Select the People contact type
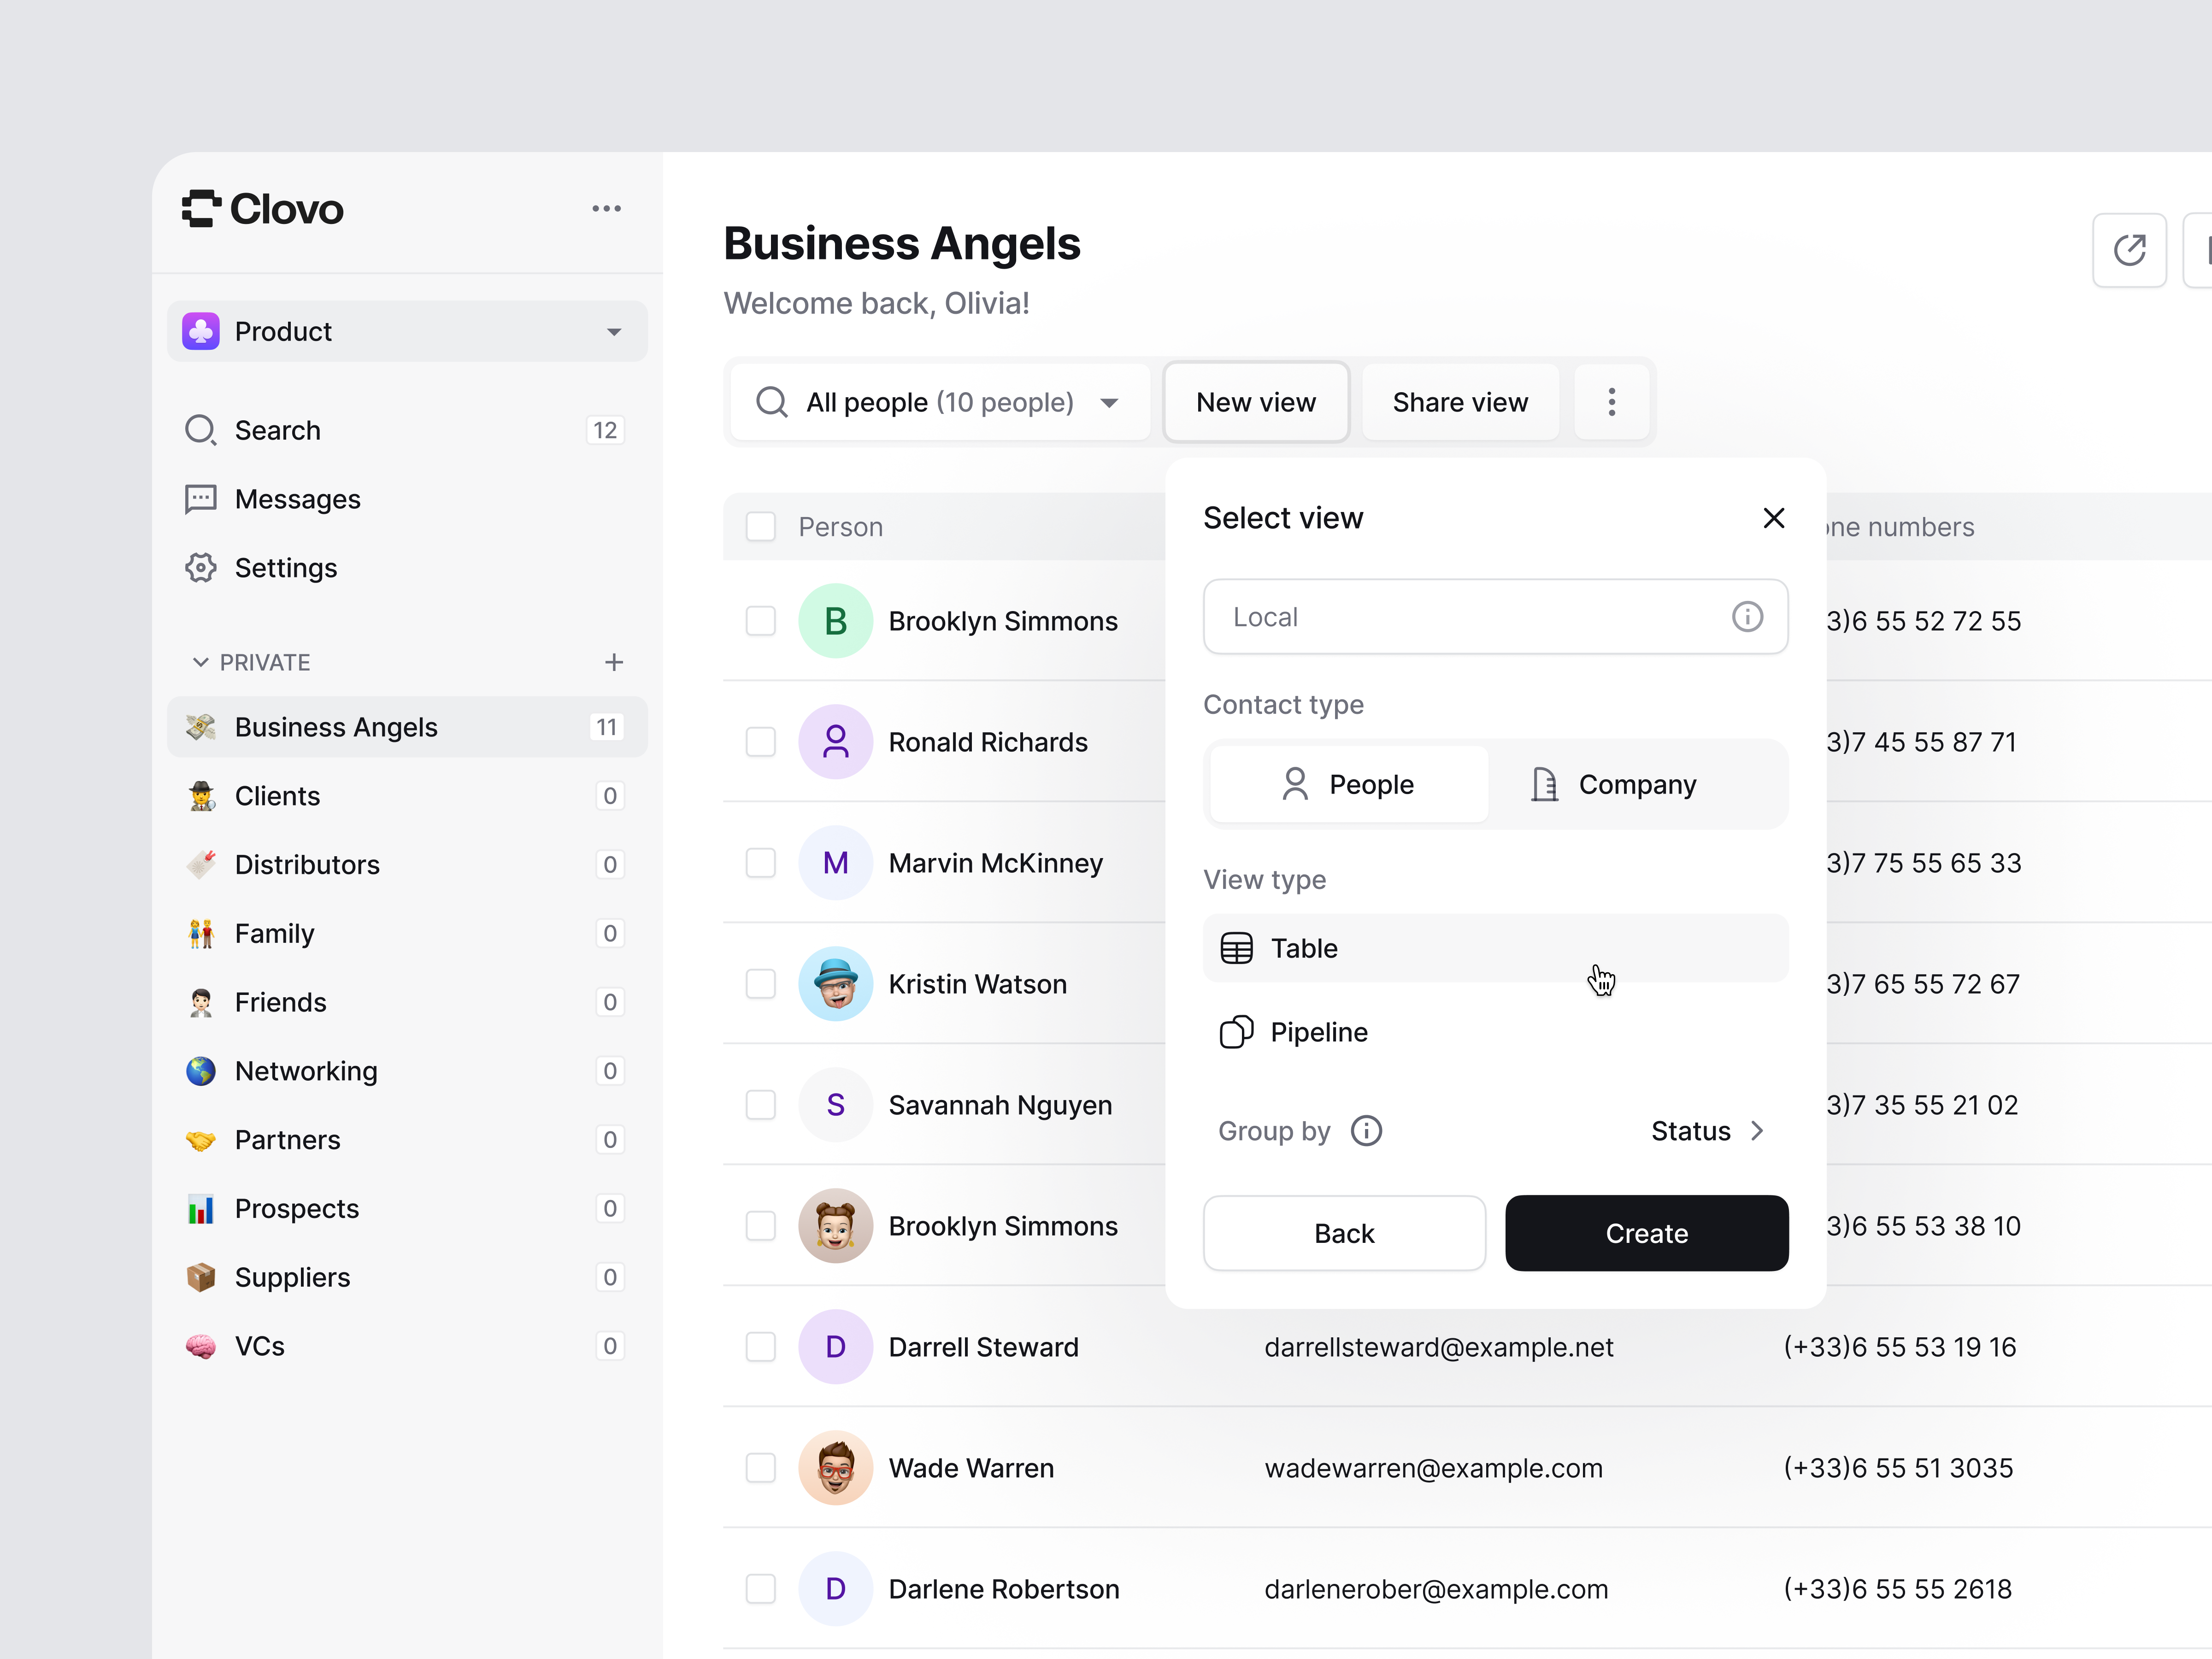2212x1659 pixels. click(1347, 784)
